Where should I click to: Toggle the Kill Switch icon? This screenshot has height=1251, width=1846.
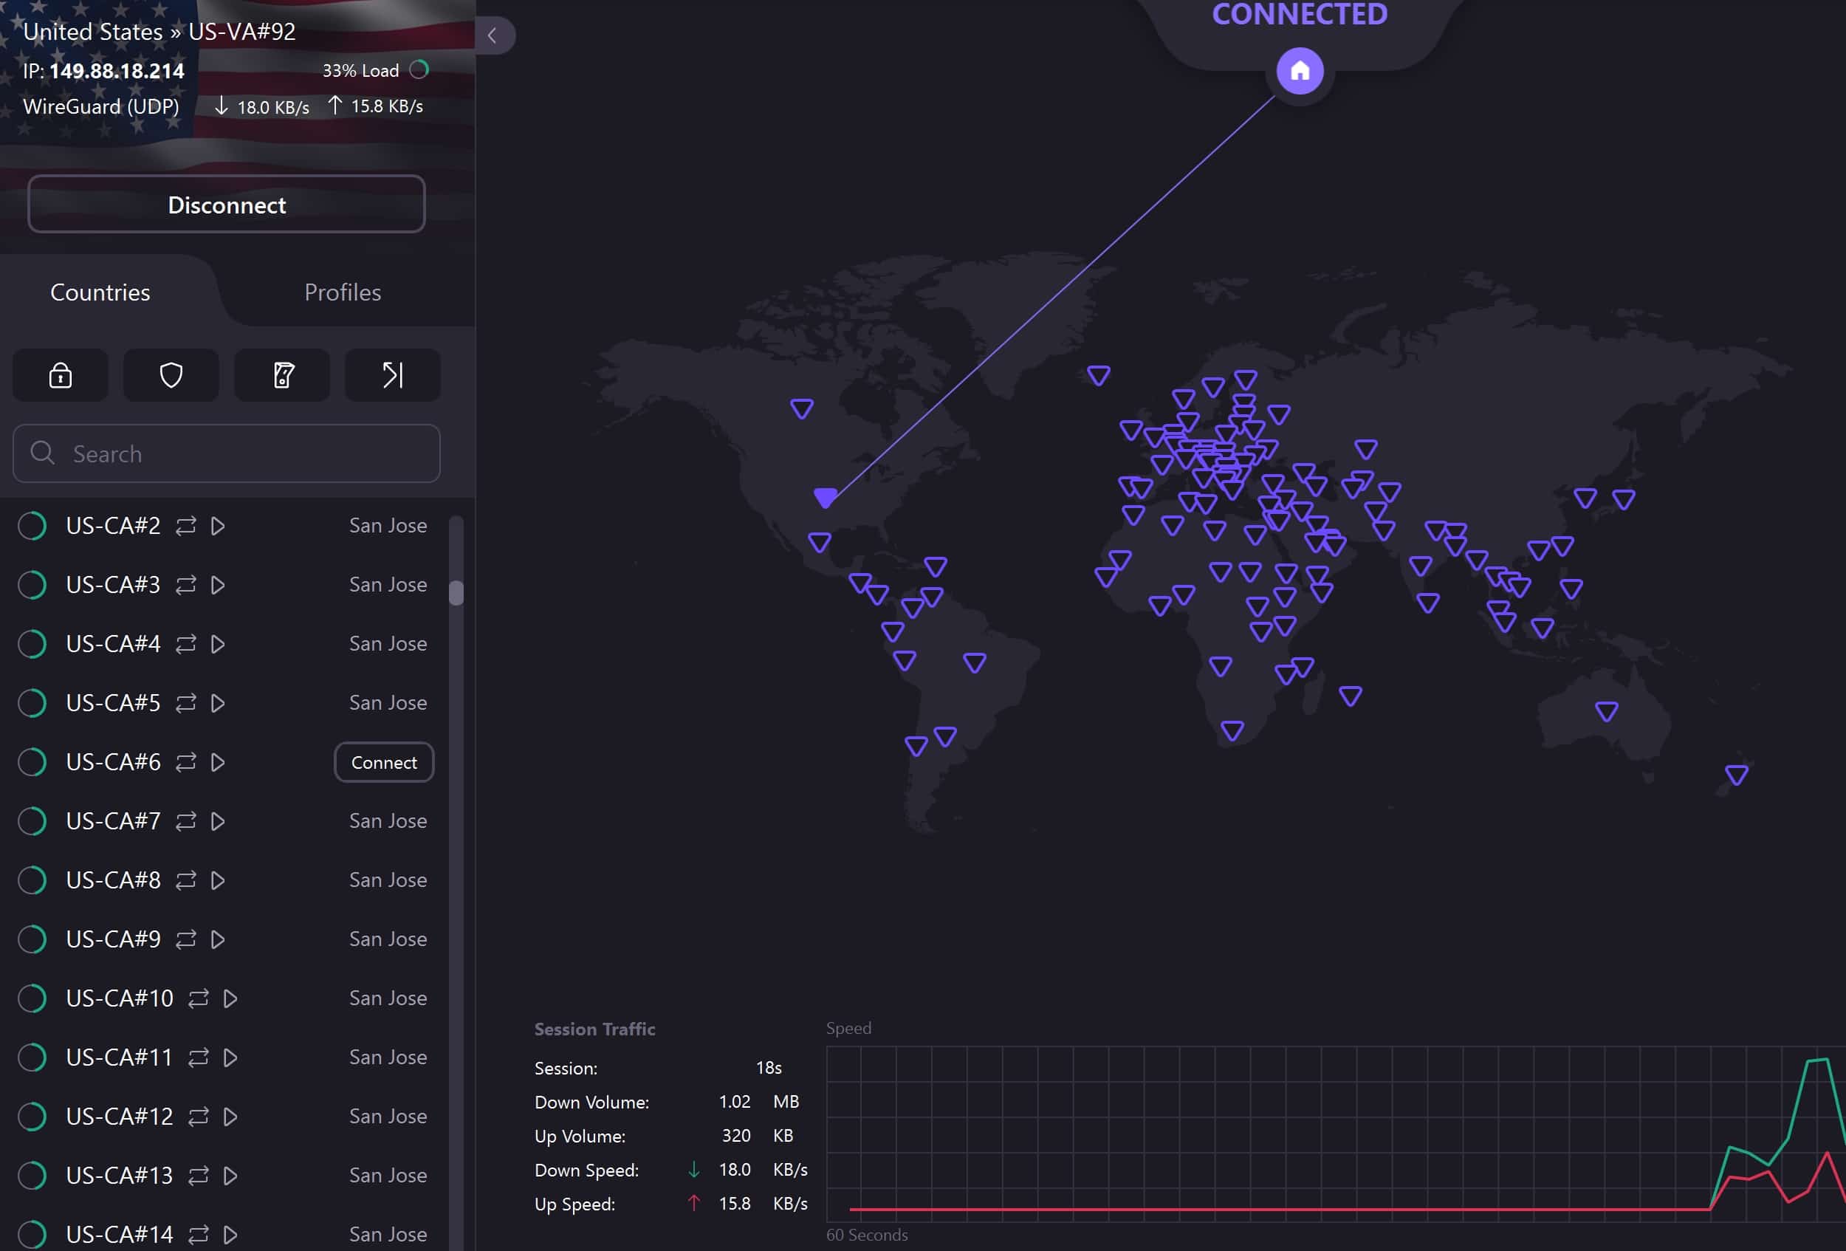(282, 375)
